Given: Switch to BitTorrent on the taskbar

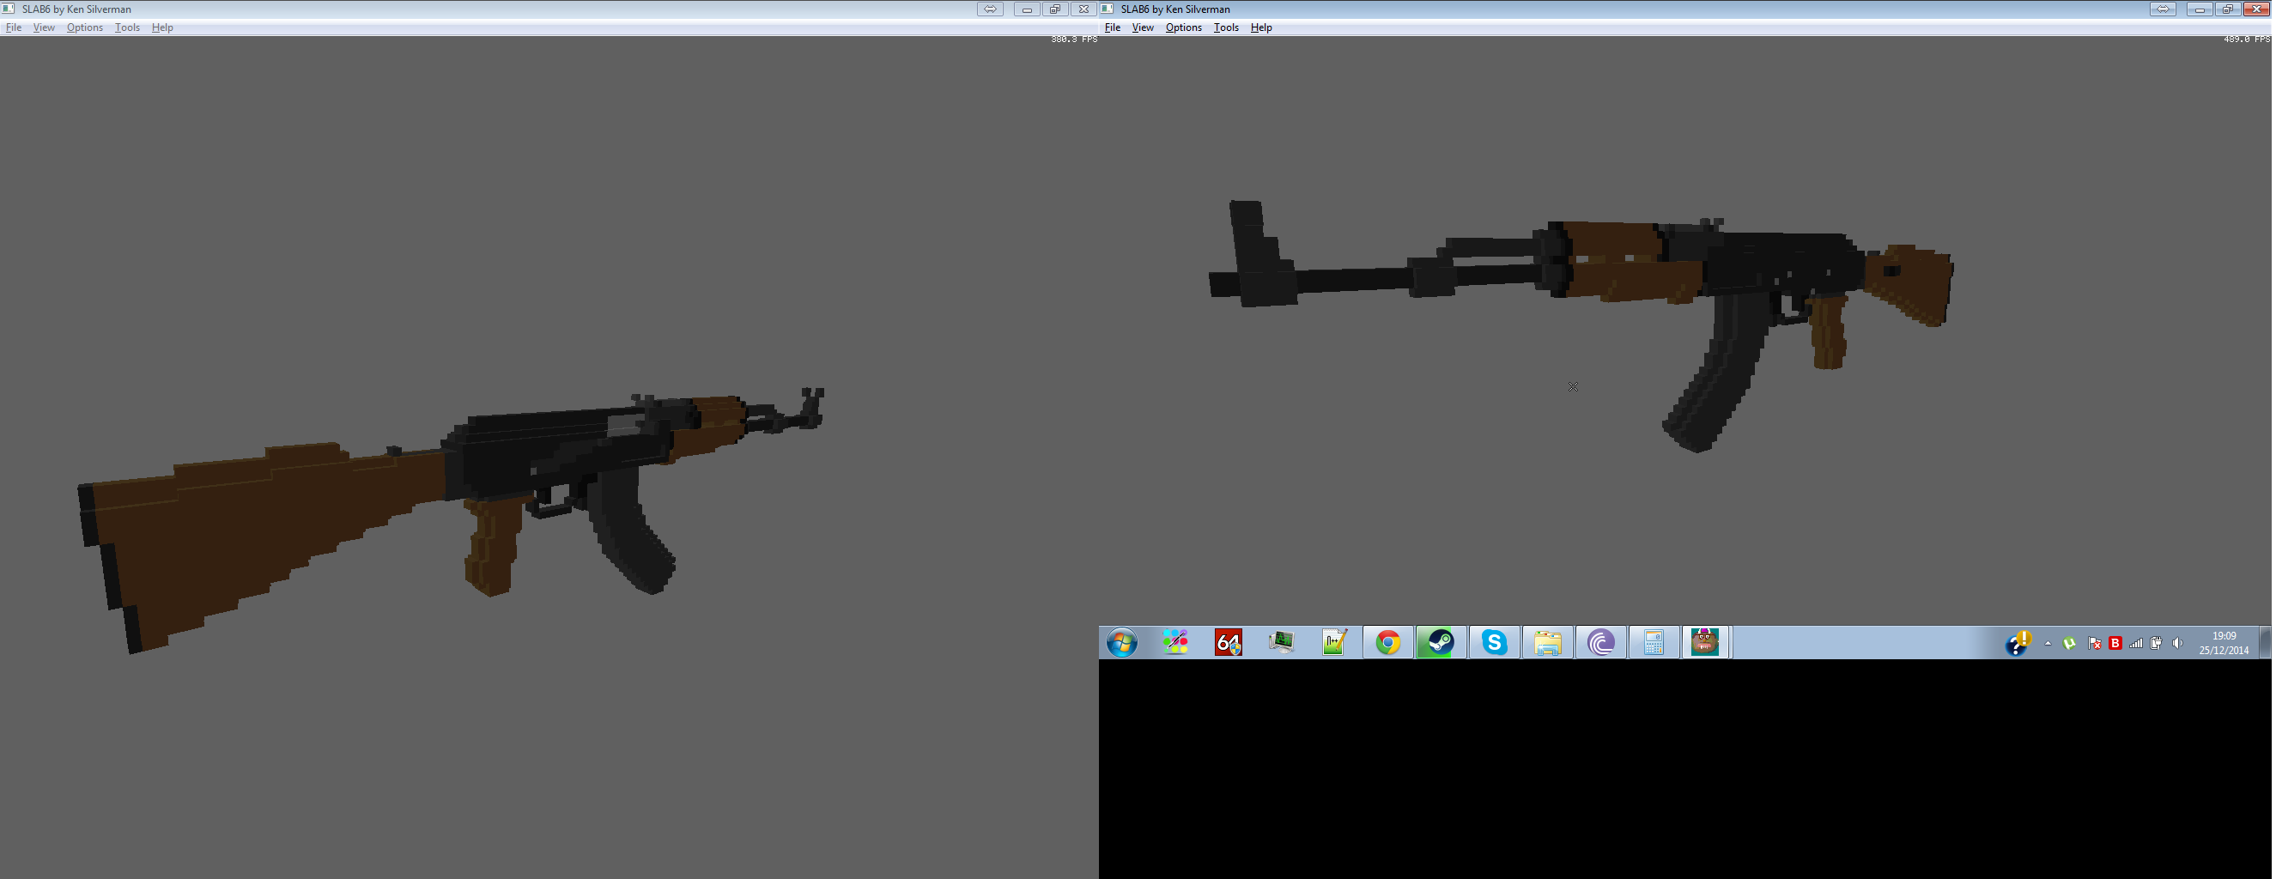Looking at the screenshot, I should 1600,642.
